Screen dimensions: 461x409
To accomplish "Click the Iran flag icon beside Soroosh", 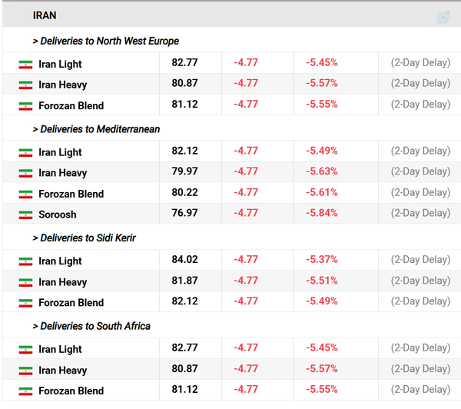I will pos(25,214).
